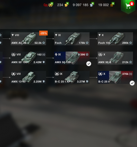Click the 9 097 185 credits balance

point(80,5)
